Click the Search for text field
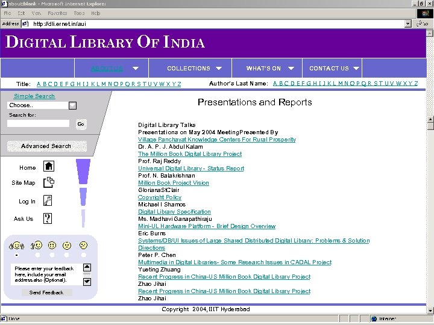 tap(38, 123)
